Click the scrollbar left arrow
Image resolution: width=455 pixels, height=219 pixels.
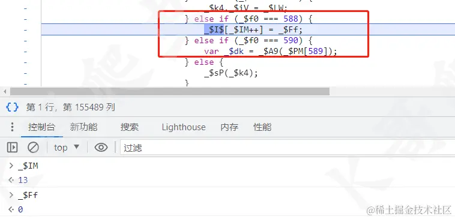point(5,92)
